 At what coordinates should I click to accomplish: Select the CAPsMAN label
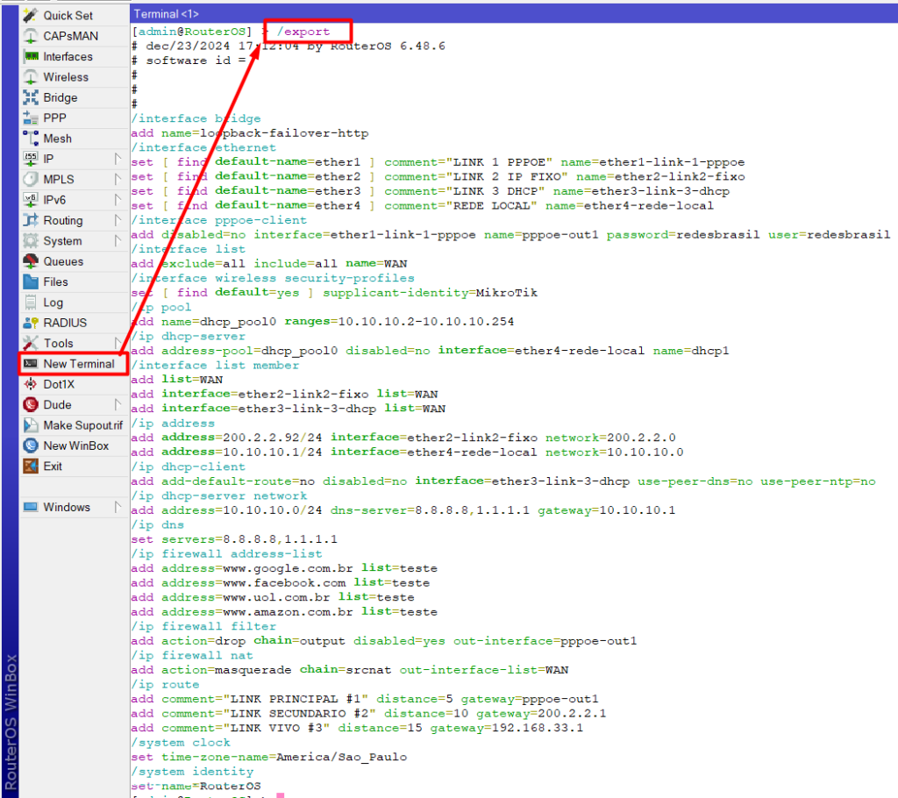70,36
